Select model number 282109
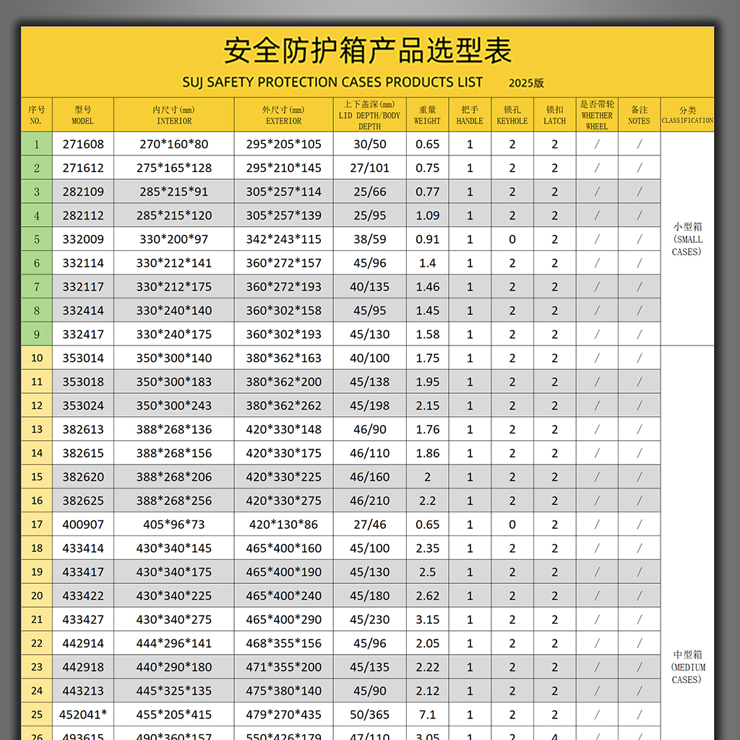The height and width of the screenshot is (740, 740). tap(83, 192)
